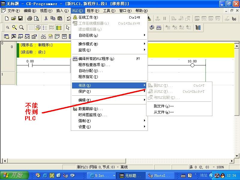Expand the 强制(F) submenu
This screenshot has height=180, width=240.
(109, 121)
